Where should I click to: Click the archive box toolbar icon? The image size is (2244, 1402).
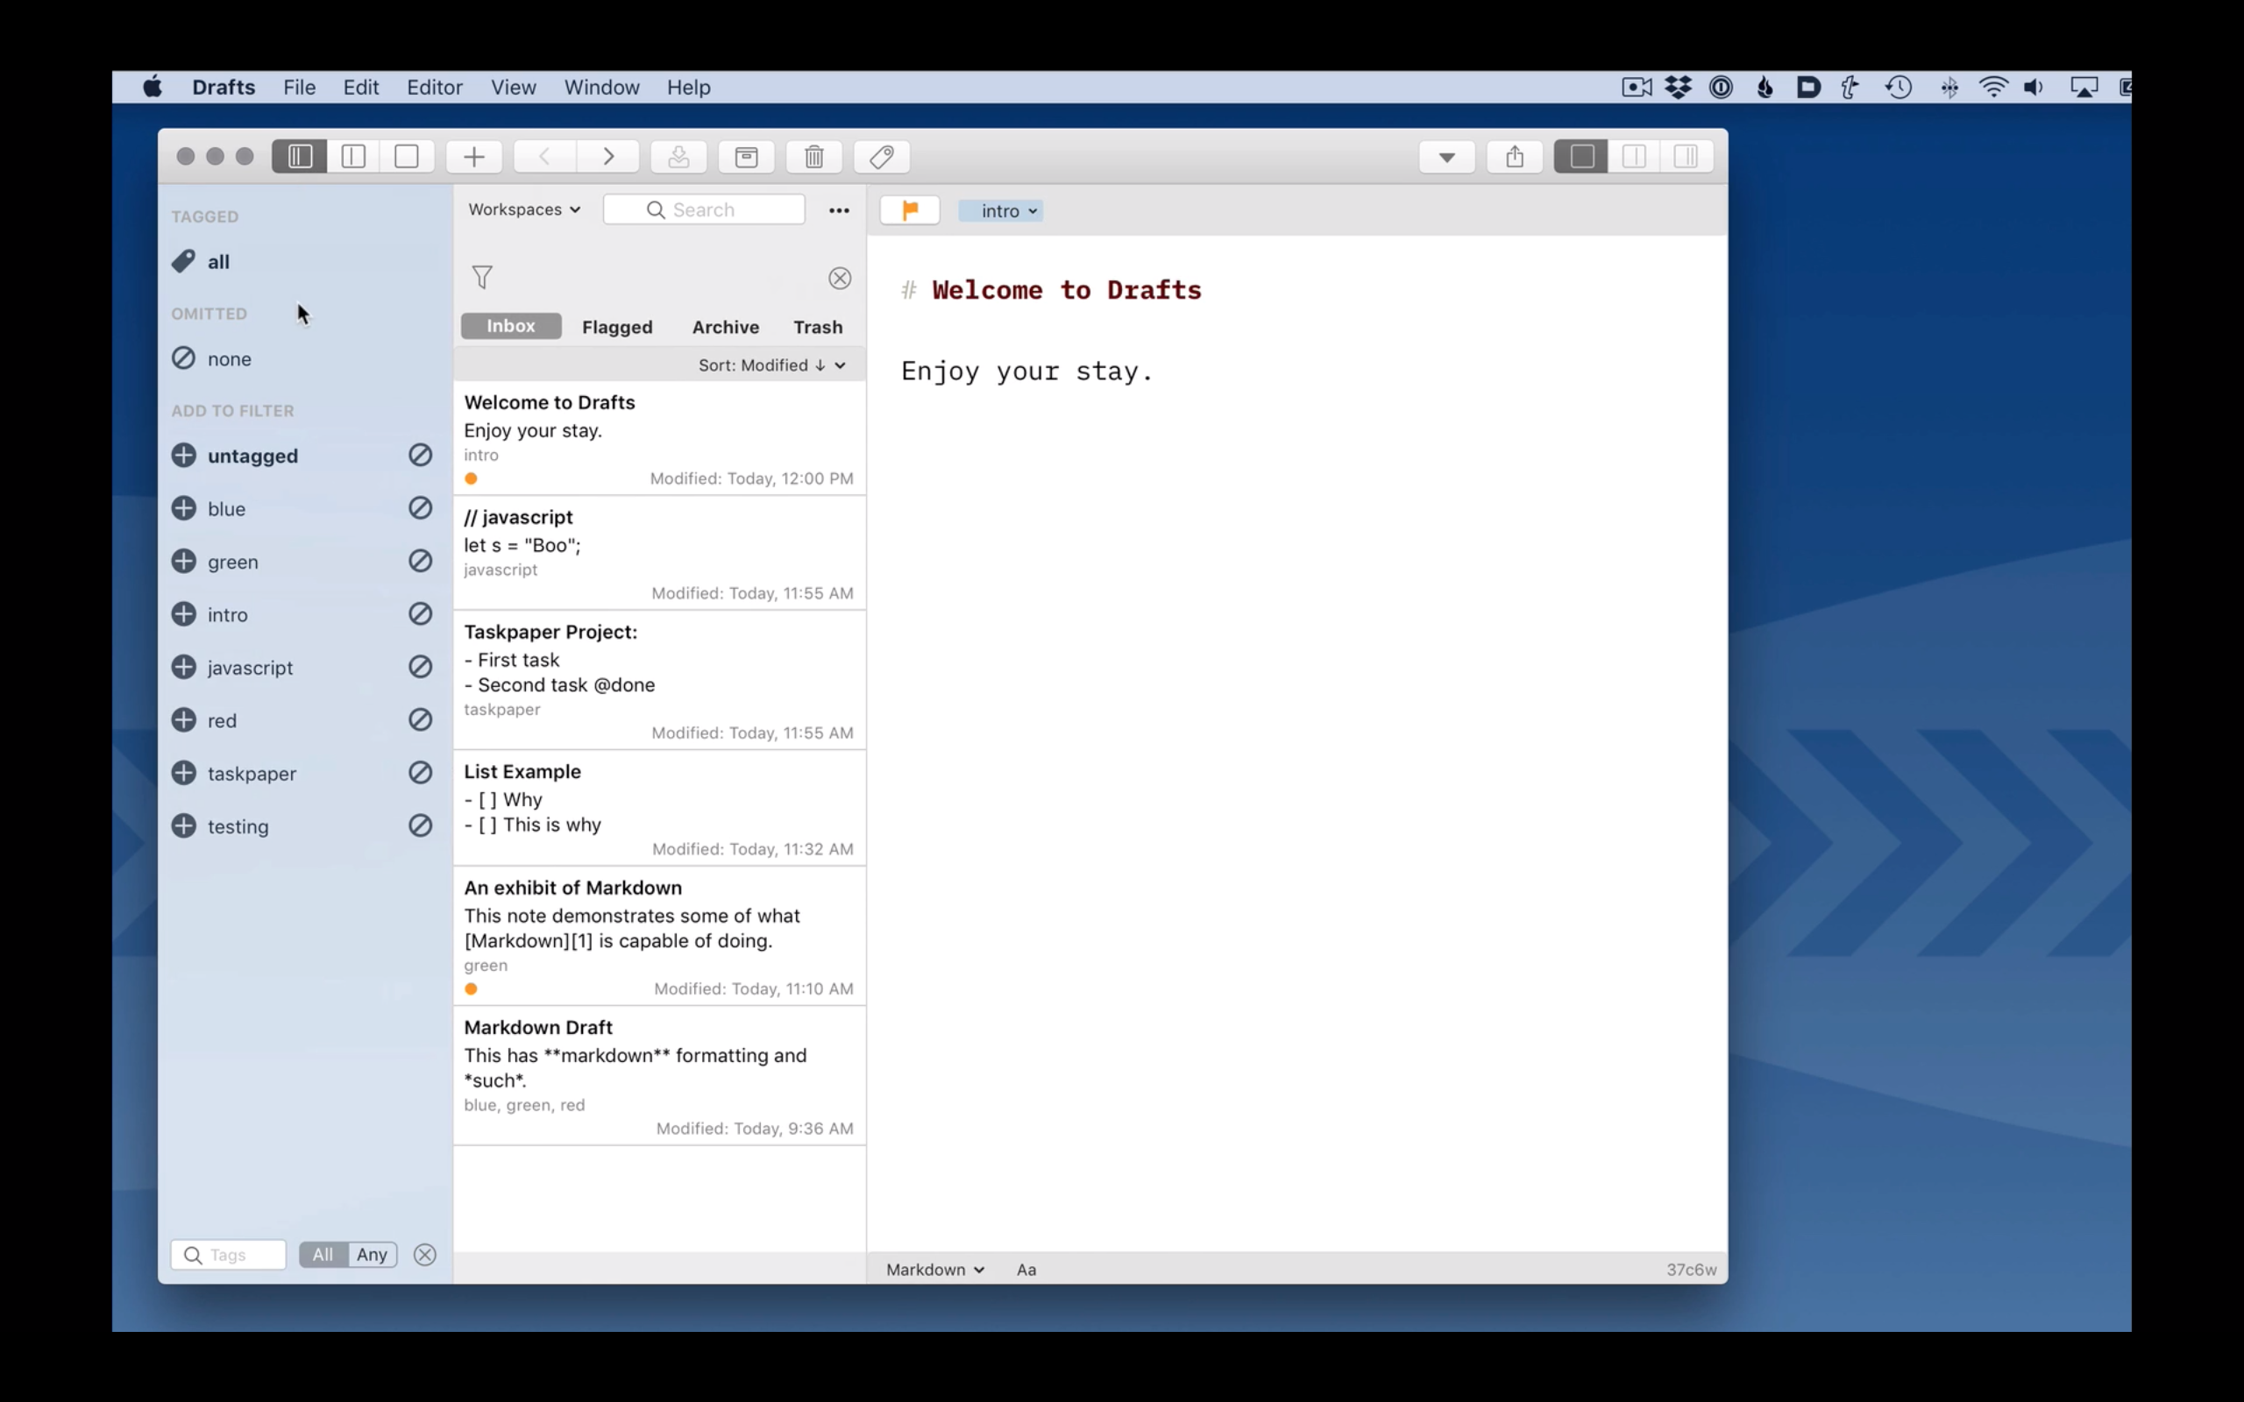click(x=746, y=157)
